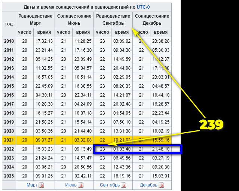Select the year cell 2025
This screenshot has width=239, height=191.
[9, 176]
